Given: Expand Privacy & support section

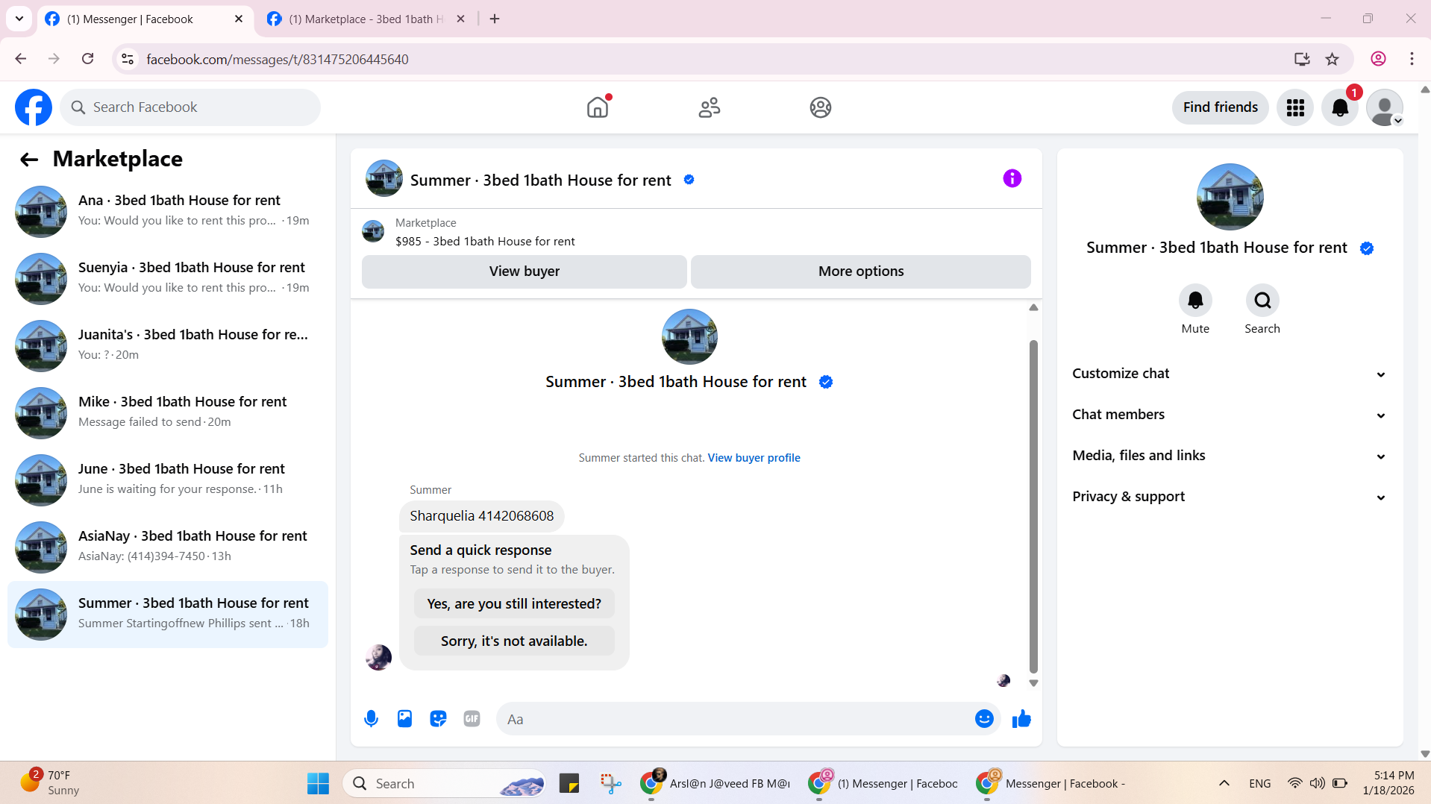Looking at the screenshot, I should click(x=1230, y=497).
